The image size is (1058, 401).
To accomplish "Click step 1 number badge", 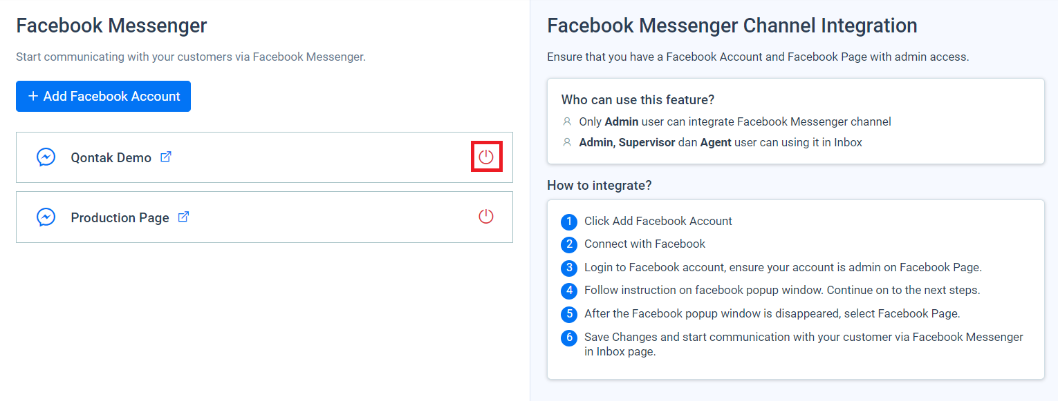I will [569, 222].
